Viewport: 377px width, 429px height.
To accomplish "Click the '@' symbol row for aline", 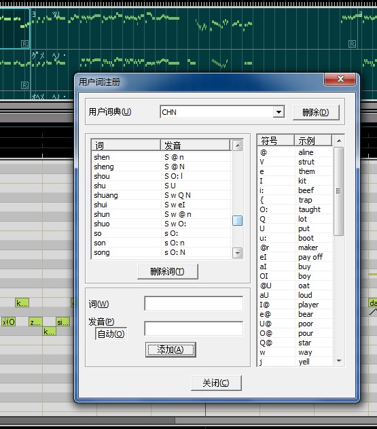I will click(295, 152).
